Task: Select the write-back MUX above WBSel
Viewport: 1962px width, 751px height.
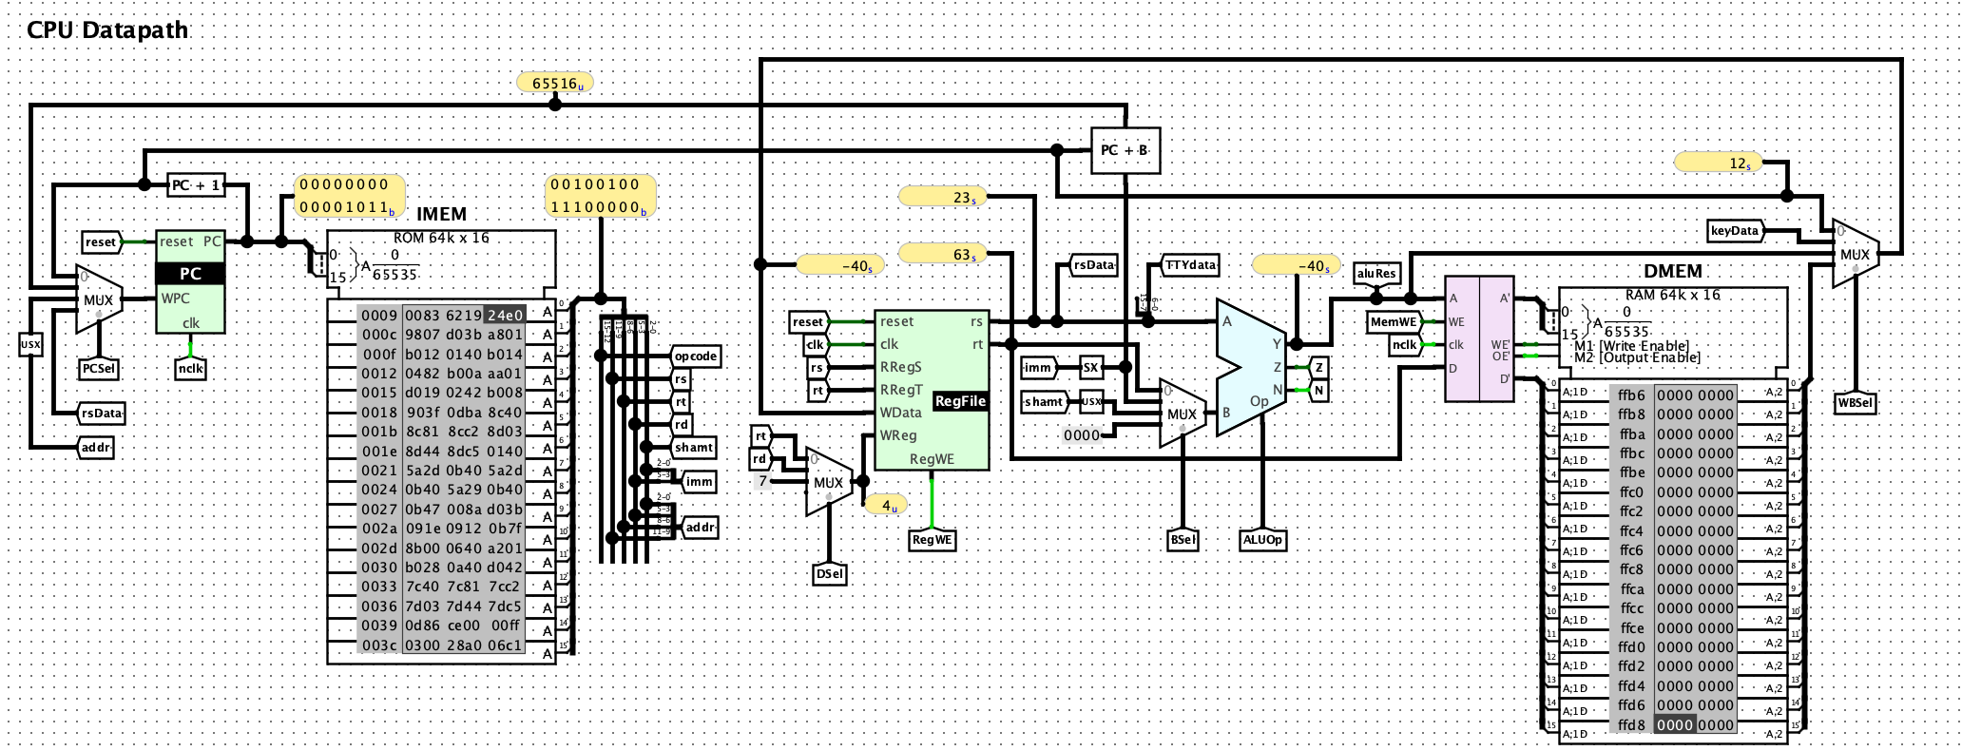Action: (1856, 254)
